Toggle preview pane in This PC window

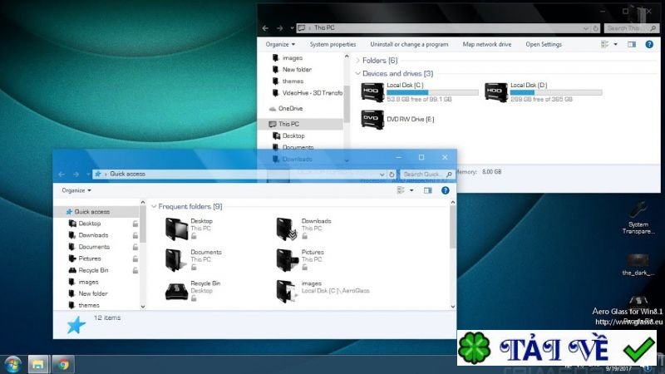pos(632,44)
